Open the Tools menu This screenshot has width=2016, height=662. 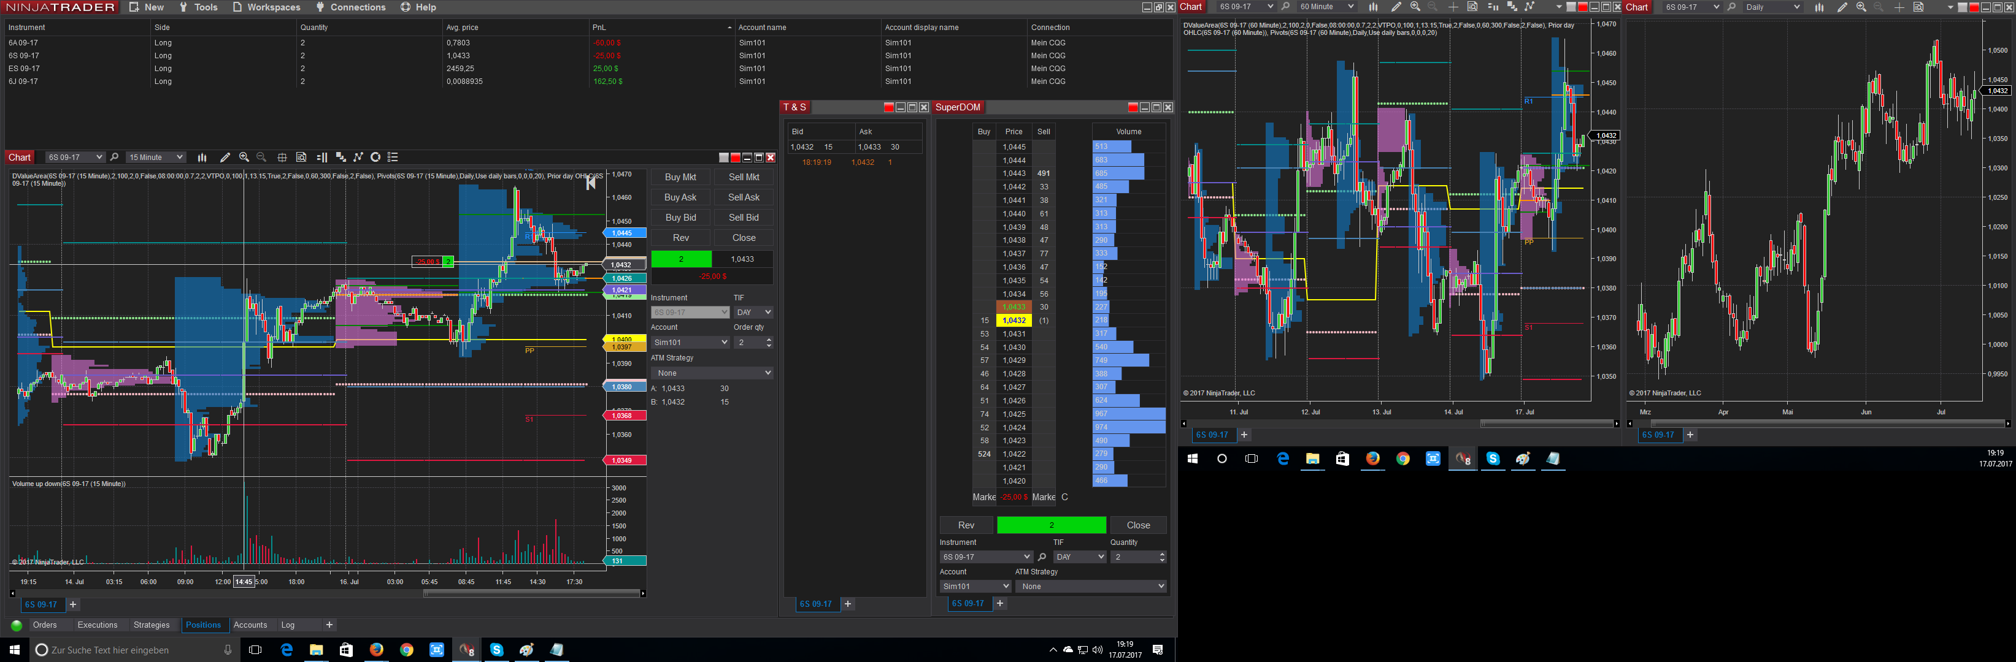click(198, 7)
